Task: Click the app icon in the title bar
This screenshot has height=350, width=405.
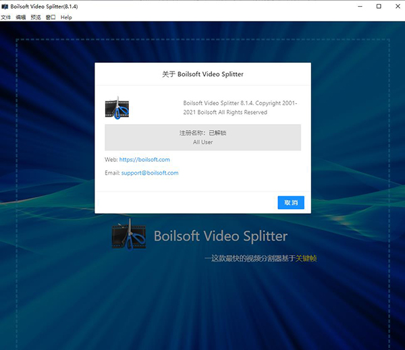Action: point(5,7)
